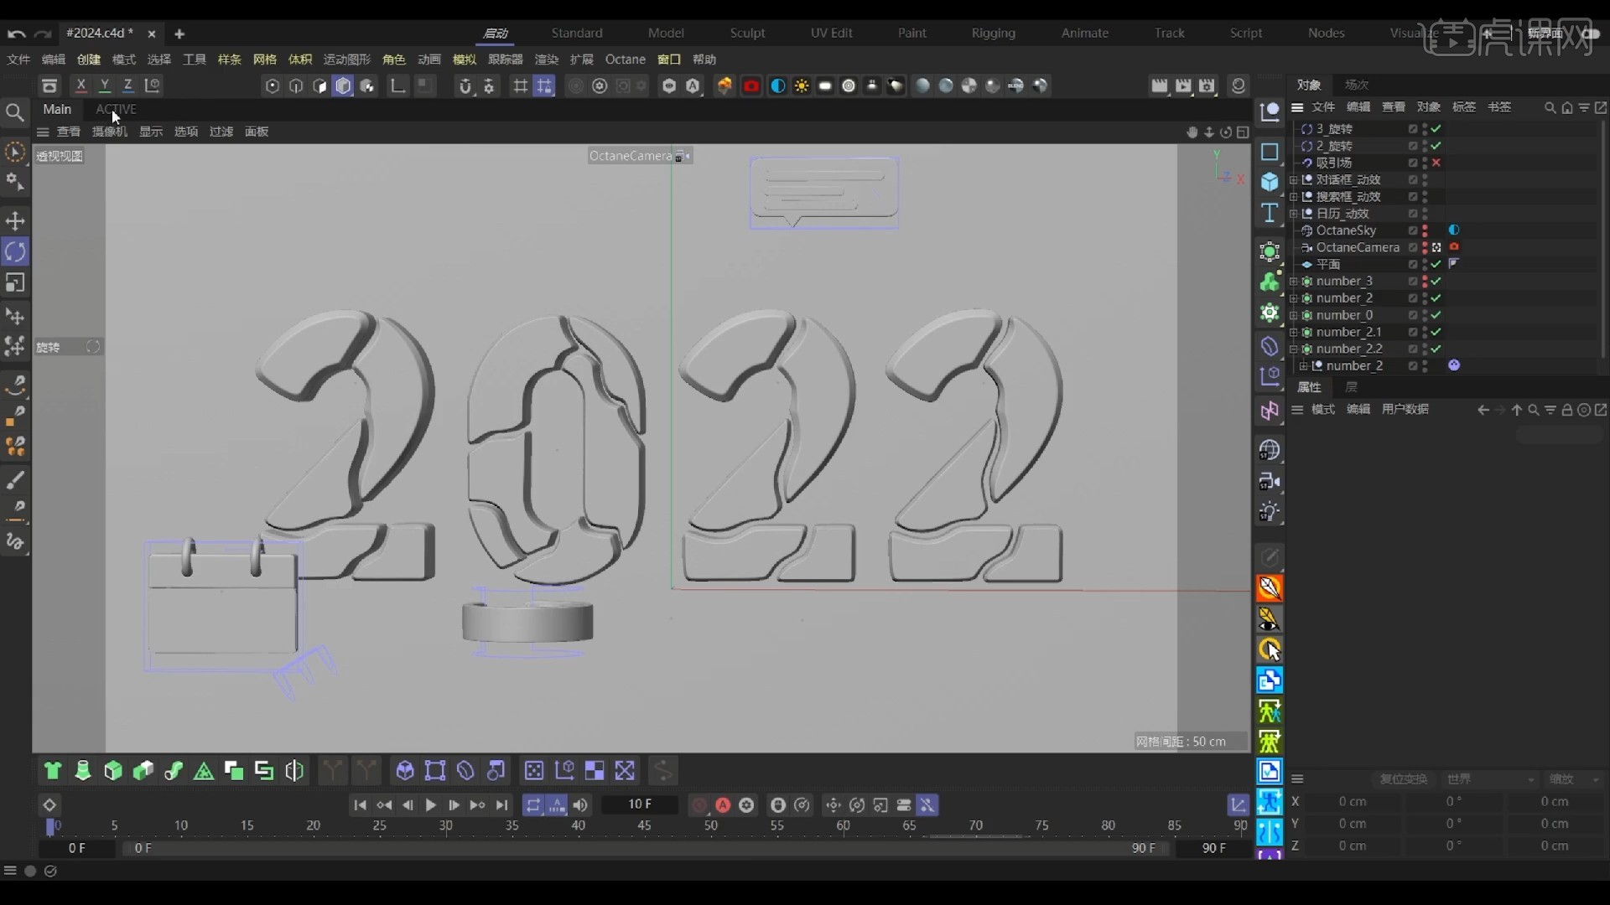The width and height of the screenshot is (1610, 905).
Task: Switch to the 场次 tab
Action: click(x=1357, y=85)
